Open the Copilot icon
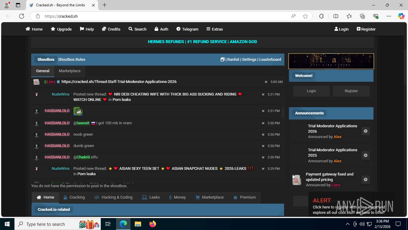Screen dimensions: 408x230 coord(401,16)
